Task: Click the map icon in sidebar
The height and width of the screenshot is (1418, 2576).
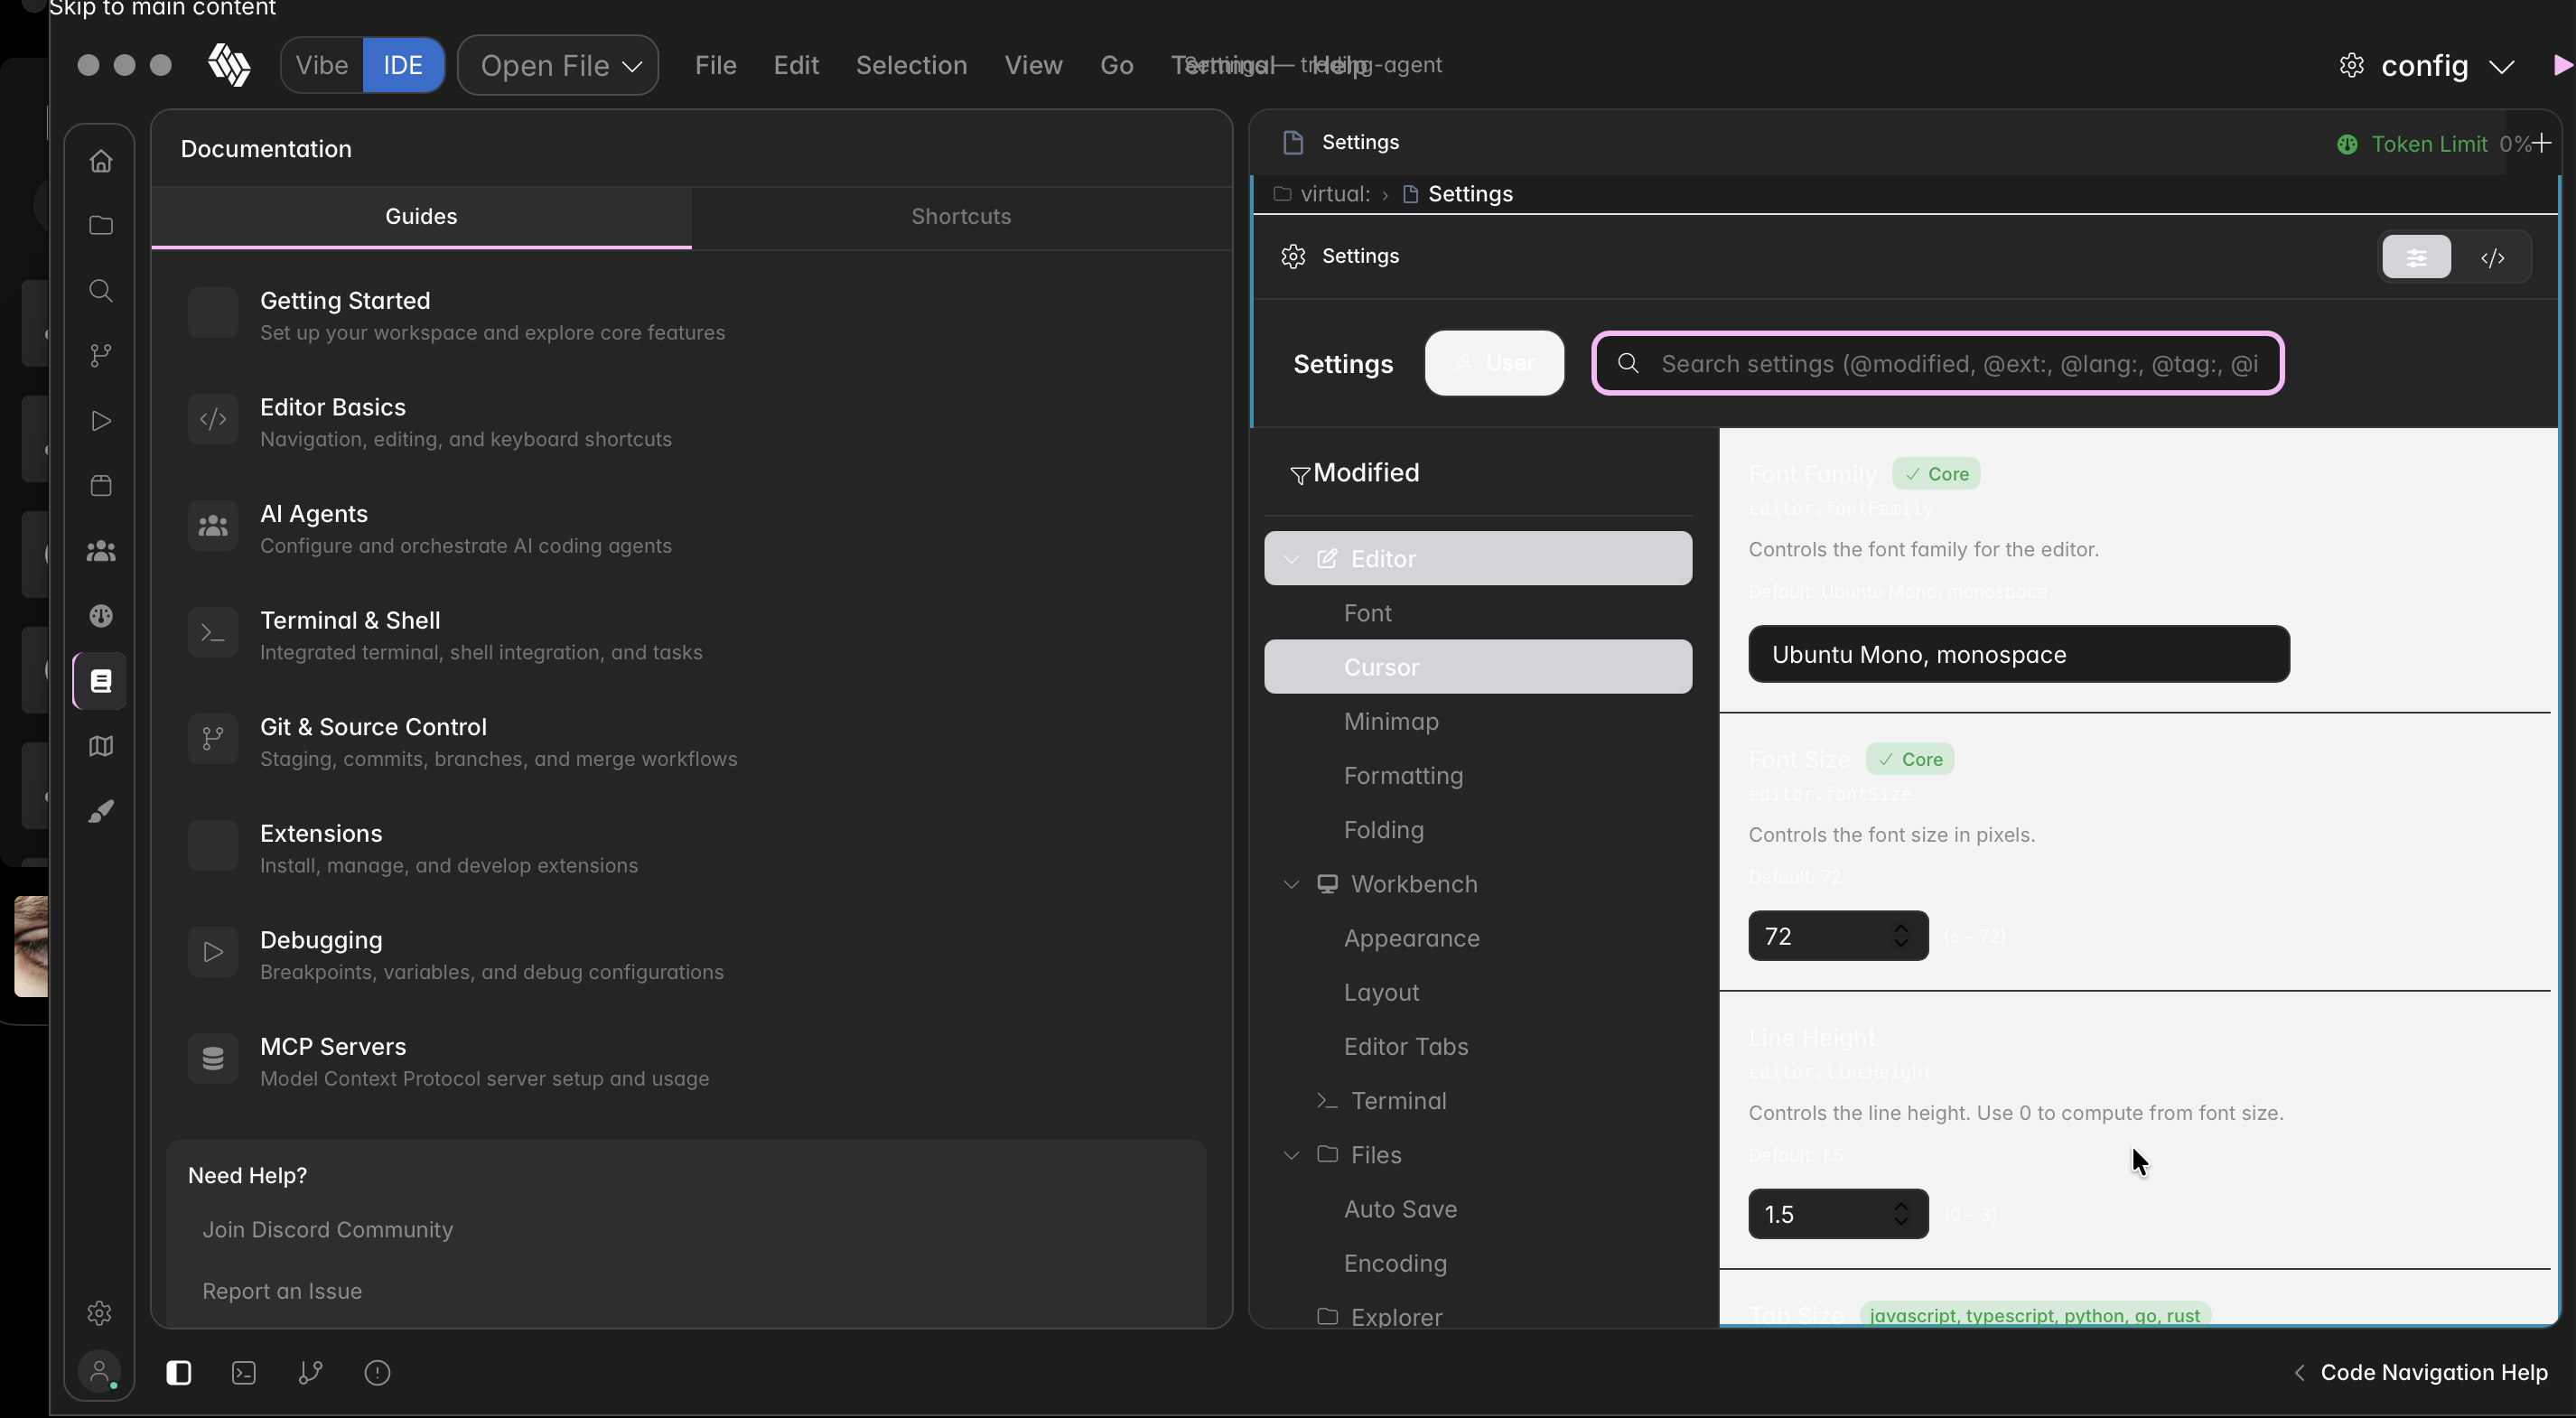Action: tap(100, 746)
